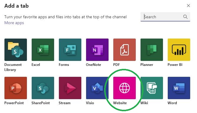Add an Excel tab

43,50
